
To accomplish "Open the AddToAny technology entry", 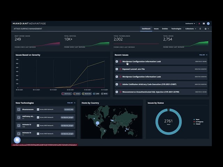I will (x=28, y=117).
